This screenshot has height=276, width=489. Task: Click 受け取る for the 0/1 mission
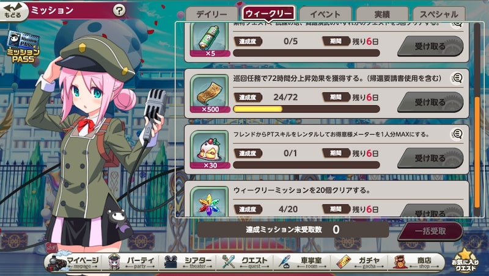430,158
